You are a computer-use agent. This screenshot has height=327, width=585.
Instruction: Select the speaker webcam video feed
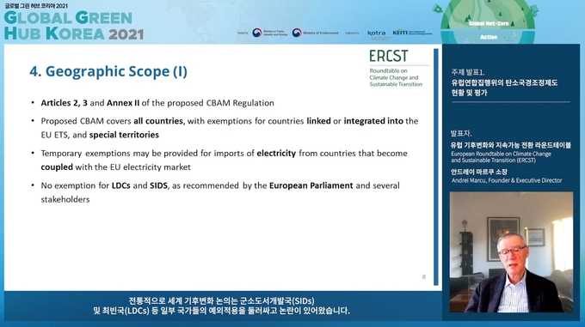(x=511, y=251)
